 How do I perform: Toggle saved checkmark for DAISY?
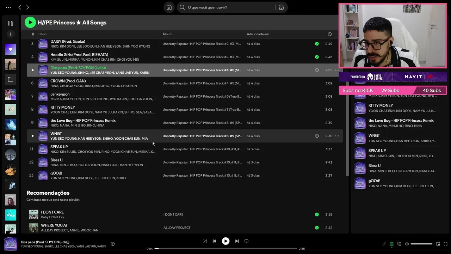(x=317, y=44)
